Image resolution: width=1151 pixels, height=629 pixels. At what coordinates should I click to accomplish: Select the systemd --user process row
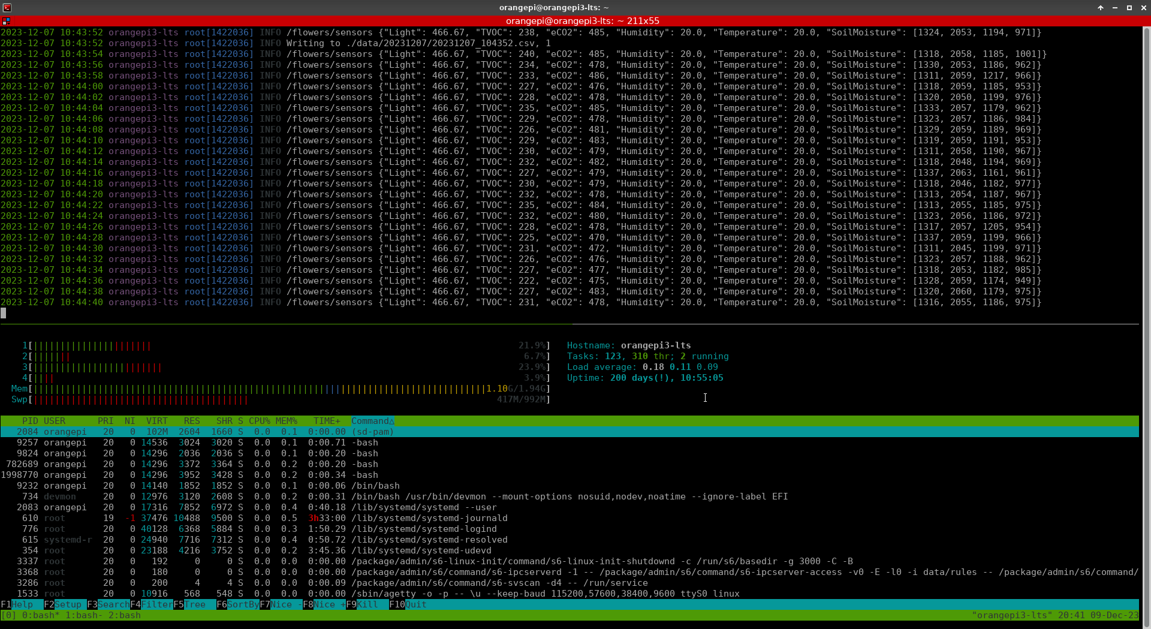pyautogui.click(x=570, y=507)
